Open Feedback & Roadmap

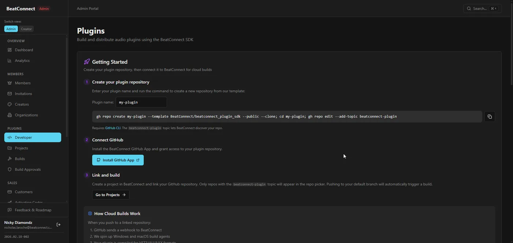[x=33, y=210]
